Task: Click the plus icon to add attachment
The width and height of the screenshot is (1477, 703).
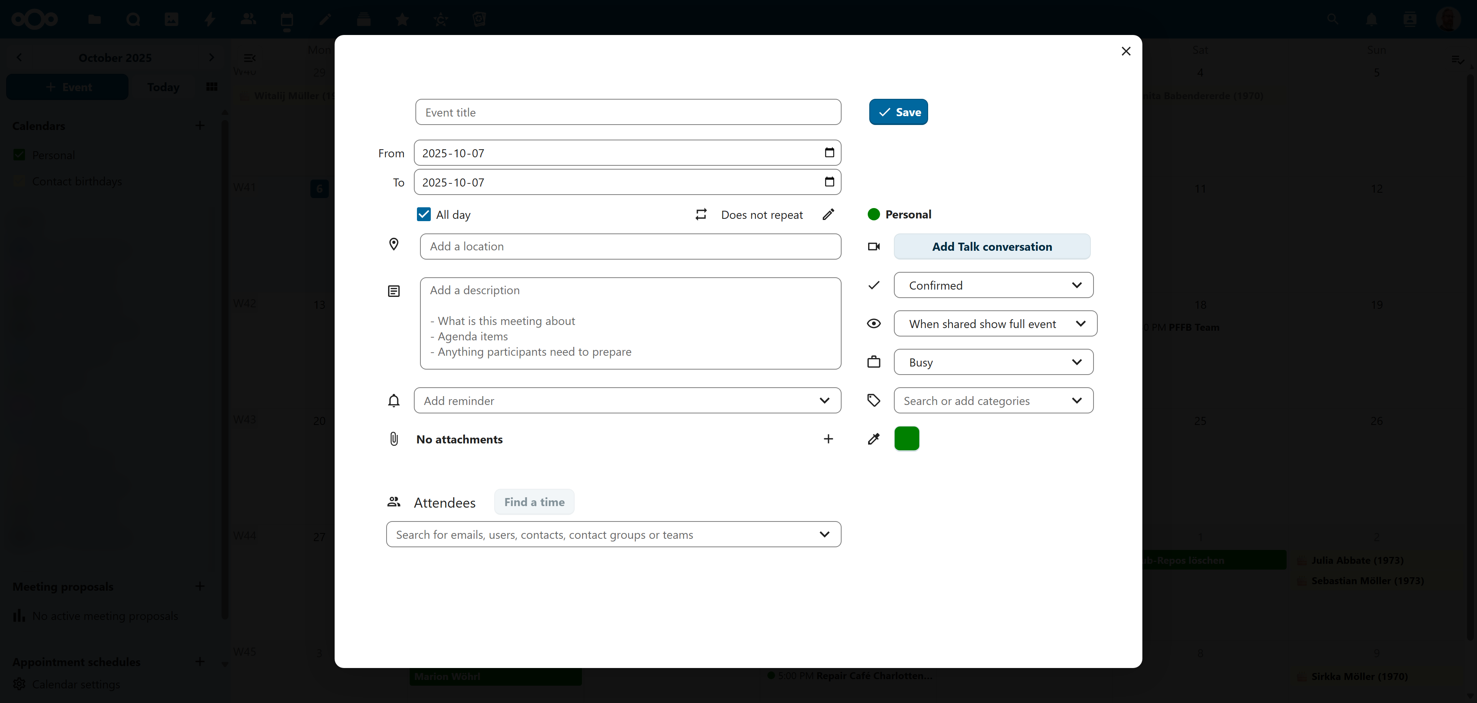Action: [828, 439]
